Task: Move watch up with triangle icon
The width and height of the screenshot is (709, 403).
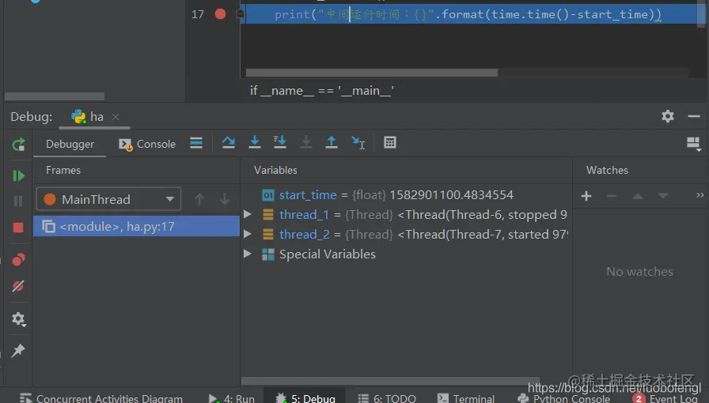Action: coord(638,196)
